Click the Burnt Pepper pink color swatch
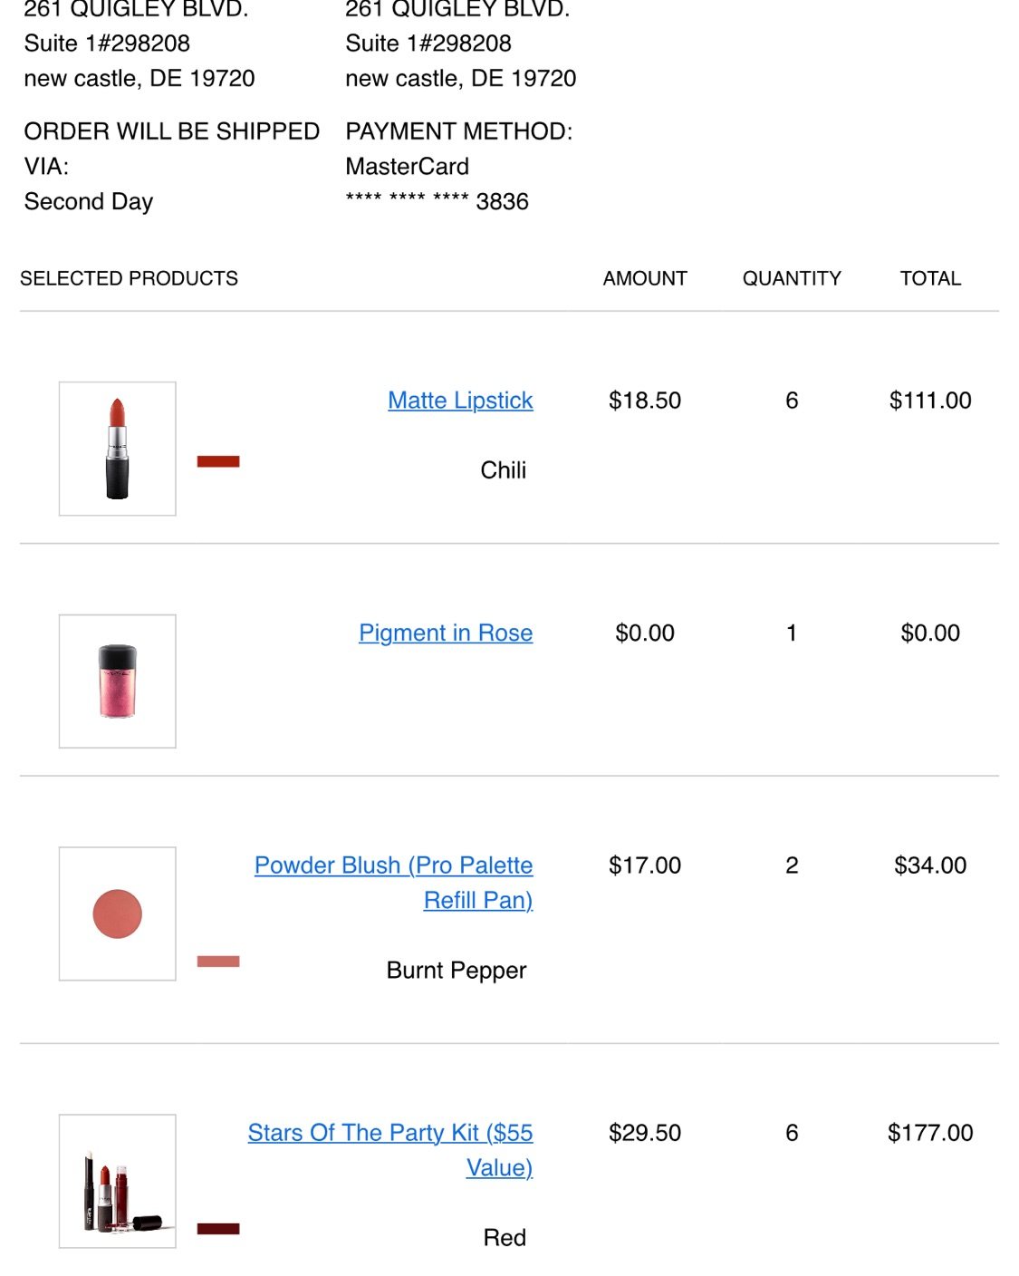The image size is (1019, 1276). point(218,962)
